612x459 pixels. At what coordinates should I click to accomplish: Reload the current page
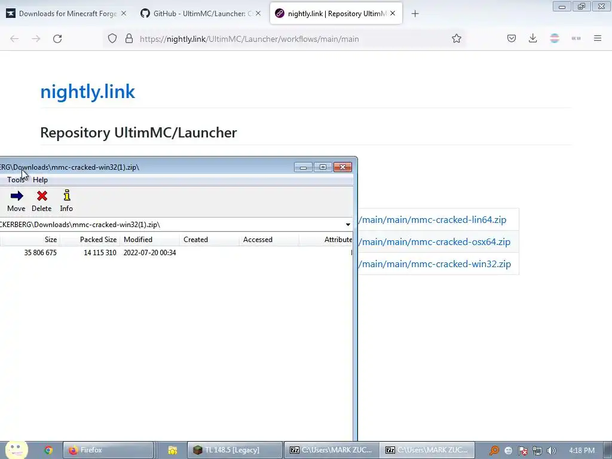pos(57,39)
